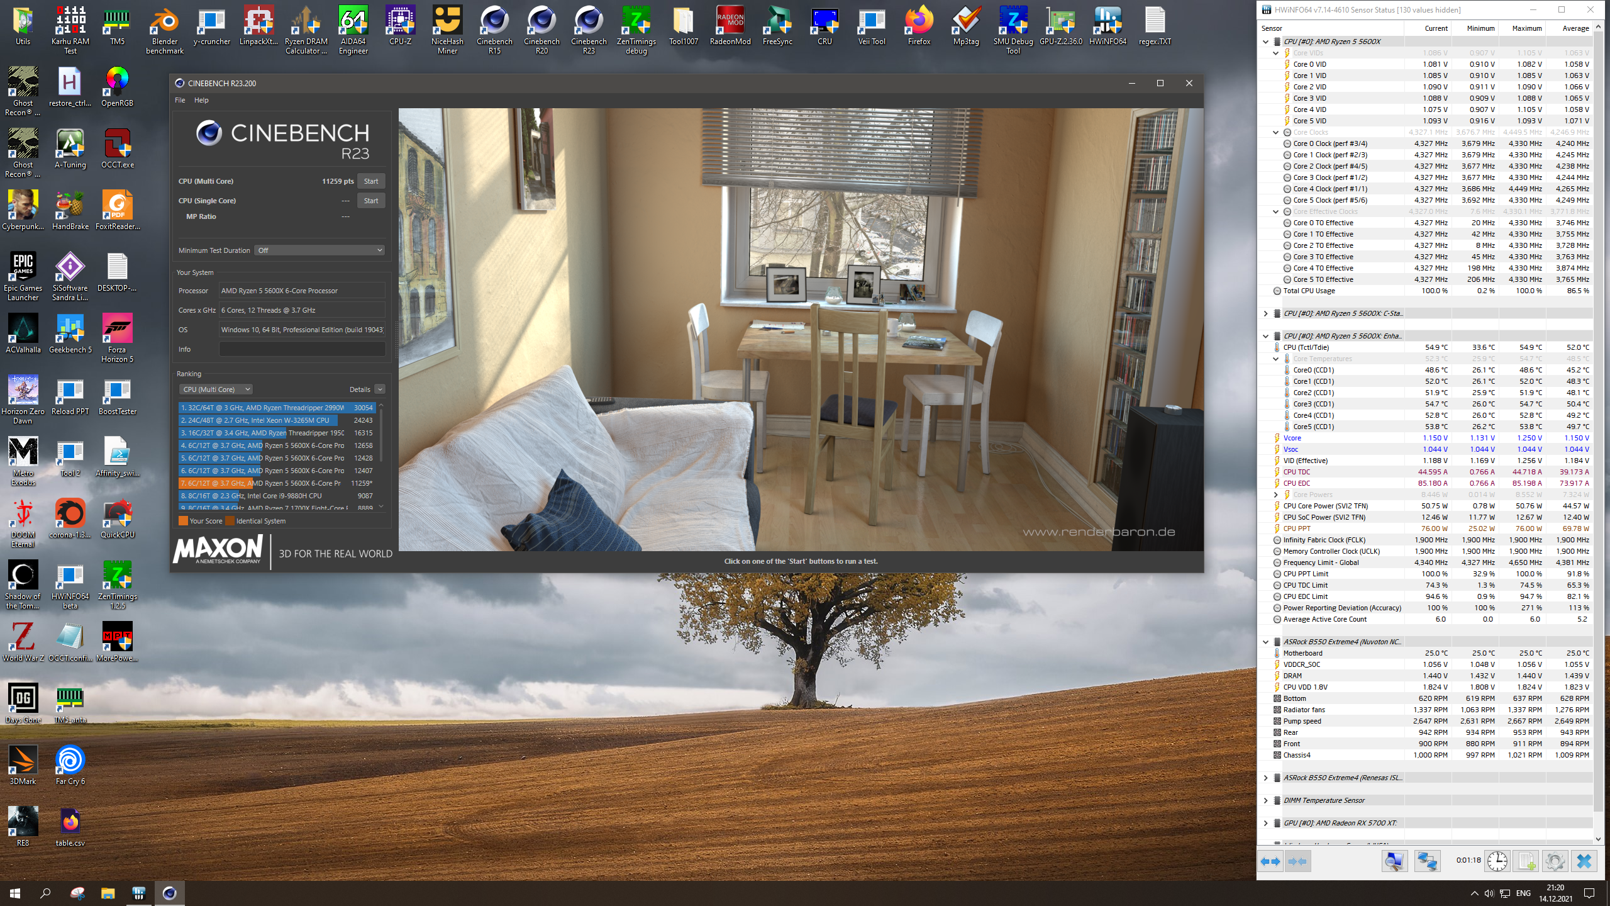This screenshot has height=906, width=1610.
Task: Click the empty Info text field
Action: coord(302,349)
